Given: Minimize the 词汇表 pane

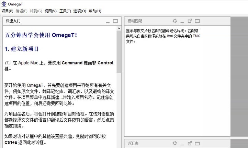Looking at the screenshot, I should click(x=182, y=144).
